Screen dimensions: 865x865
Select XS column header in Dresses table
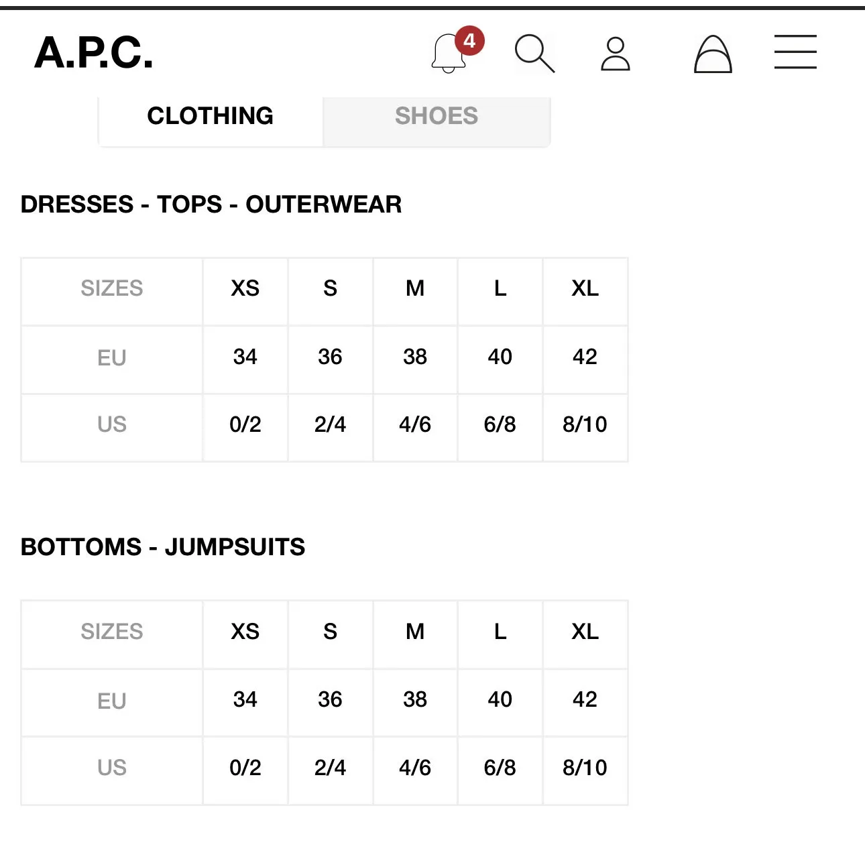tap(245, 288)
